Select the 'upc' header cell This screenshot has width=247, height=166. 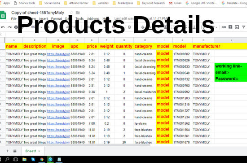click(x=77, y=46)
